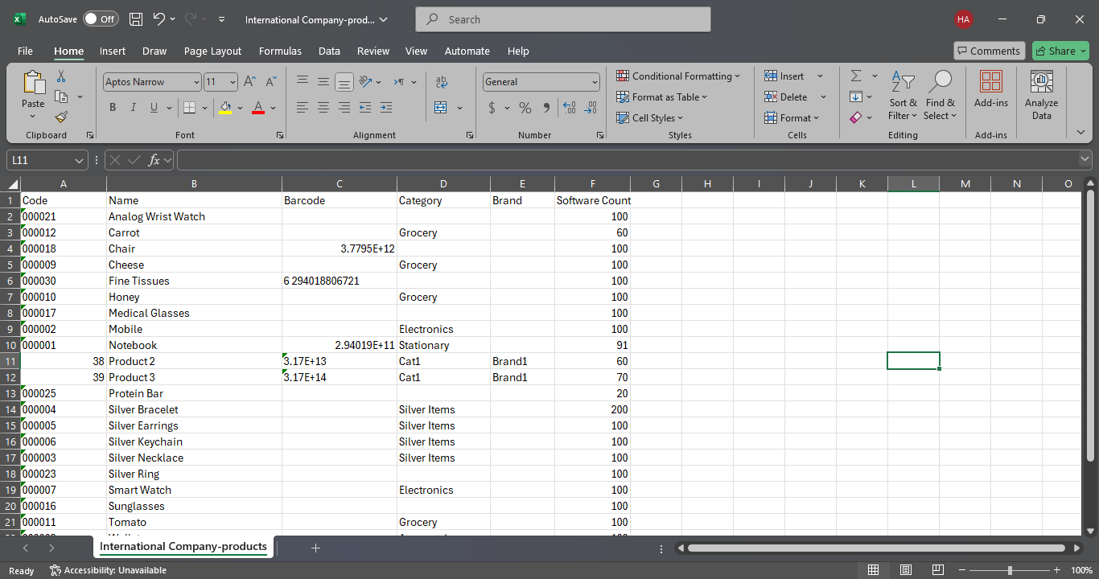Expand the General number format dropdown

click(595, 82)
